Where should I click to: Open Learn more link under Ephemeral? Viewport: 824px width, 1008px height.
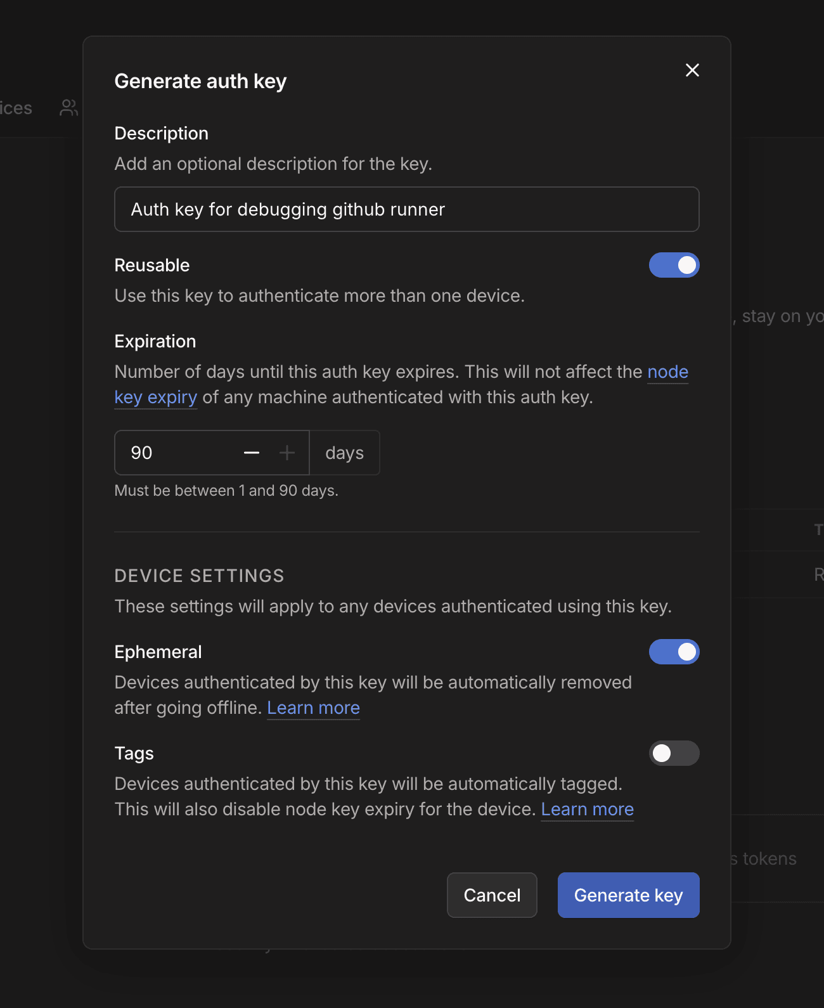[313, 708]
